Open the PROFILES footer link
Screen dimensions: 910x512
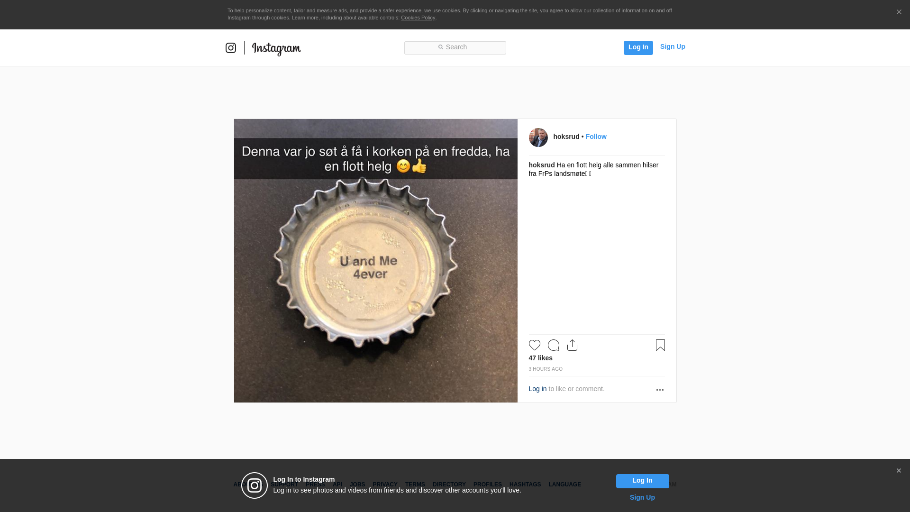[x=488, y=485]
